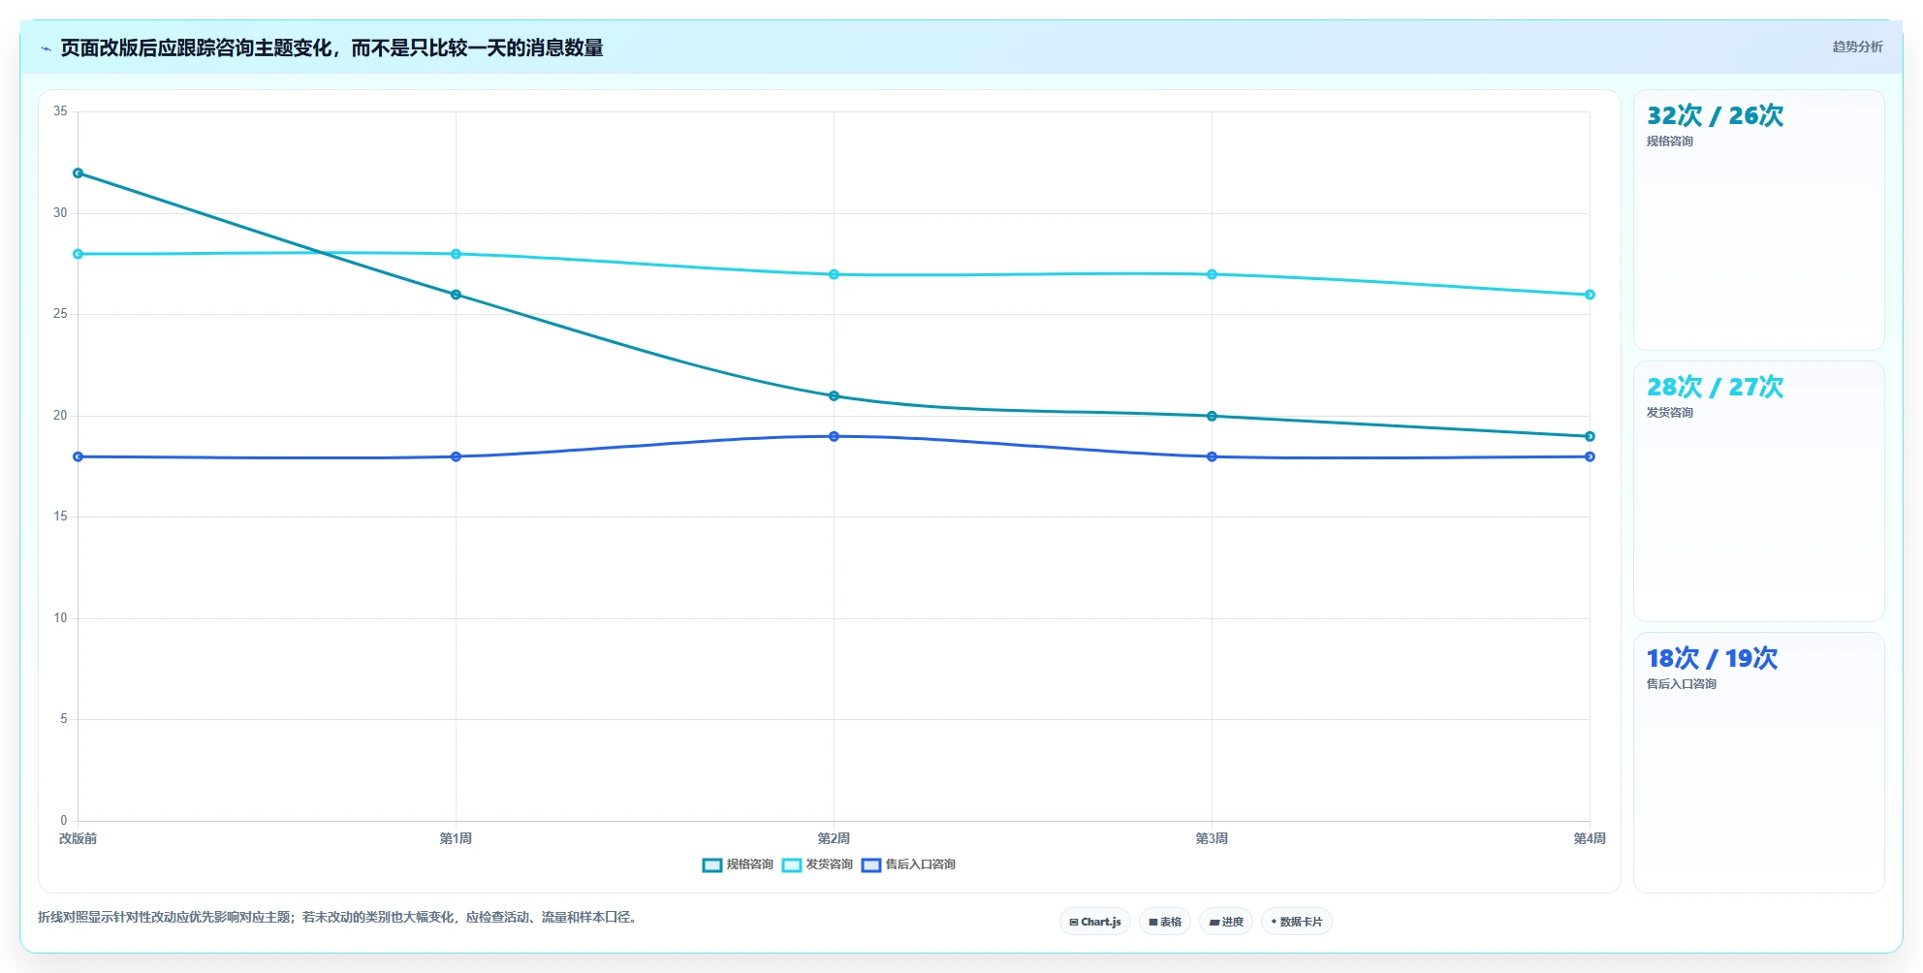Click the footer note starting 折线对照显示

(x=339, y=917)
